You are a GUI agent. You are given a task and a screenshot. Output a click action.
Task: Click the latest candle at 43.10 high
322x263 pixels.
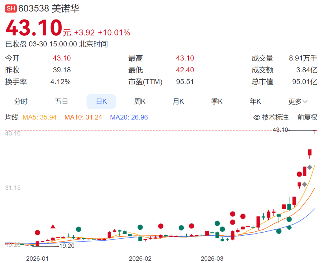coord(315,131)
